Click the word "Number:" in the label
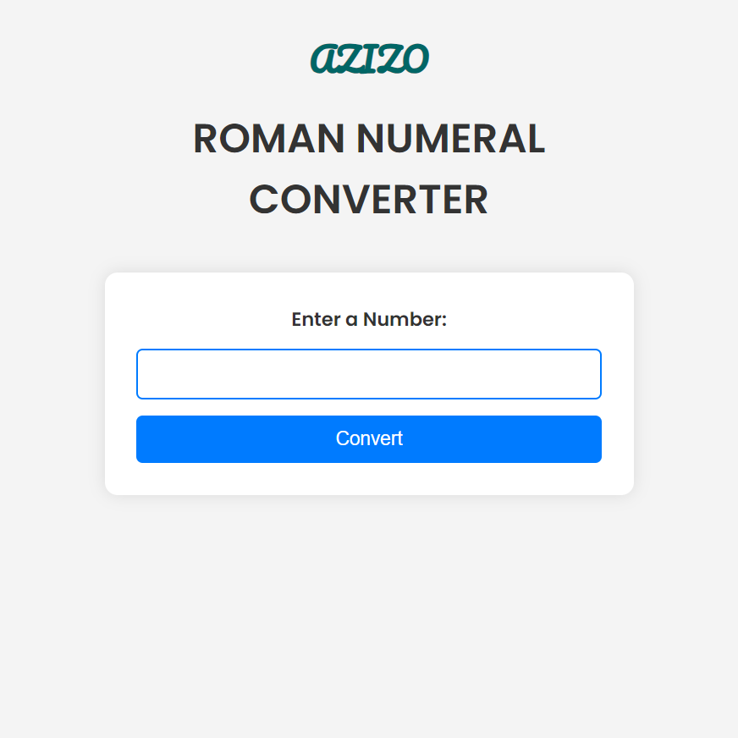 [405, 320]
